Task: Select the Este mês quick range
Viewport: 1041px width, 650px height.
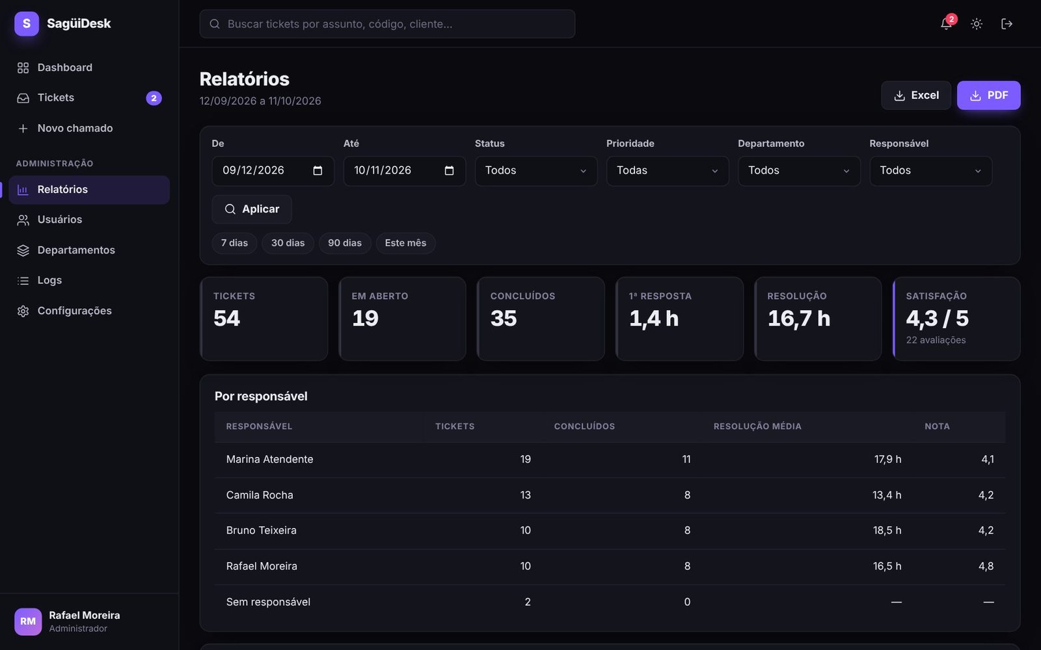Action: tap(405, 243)
